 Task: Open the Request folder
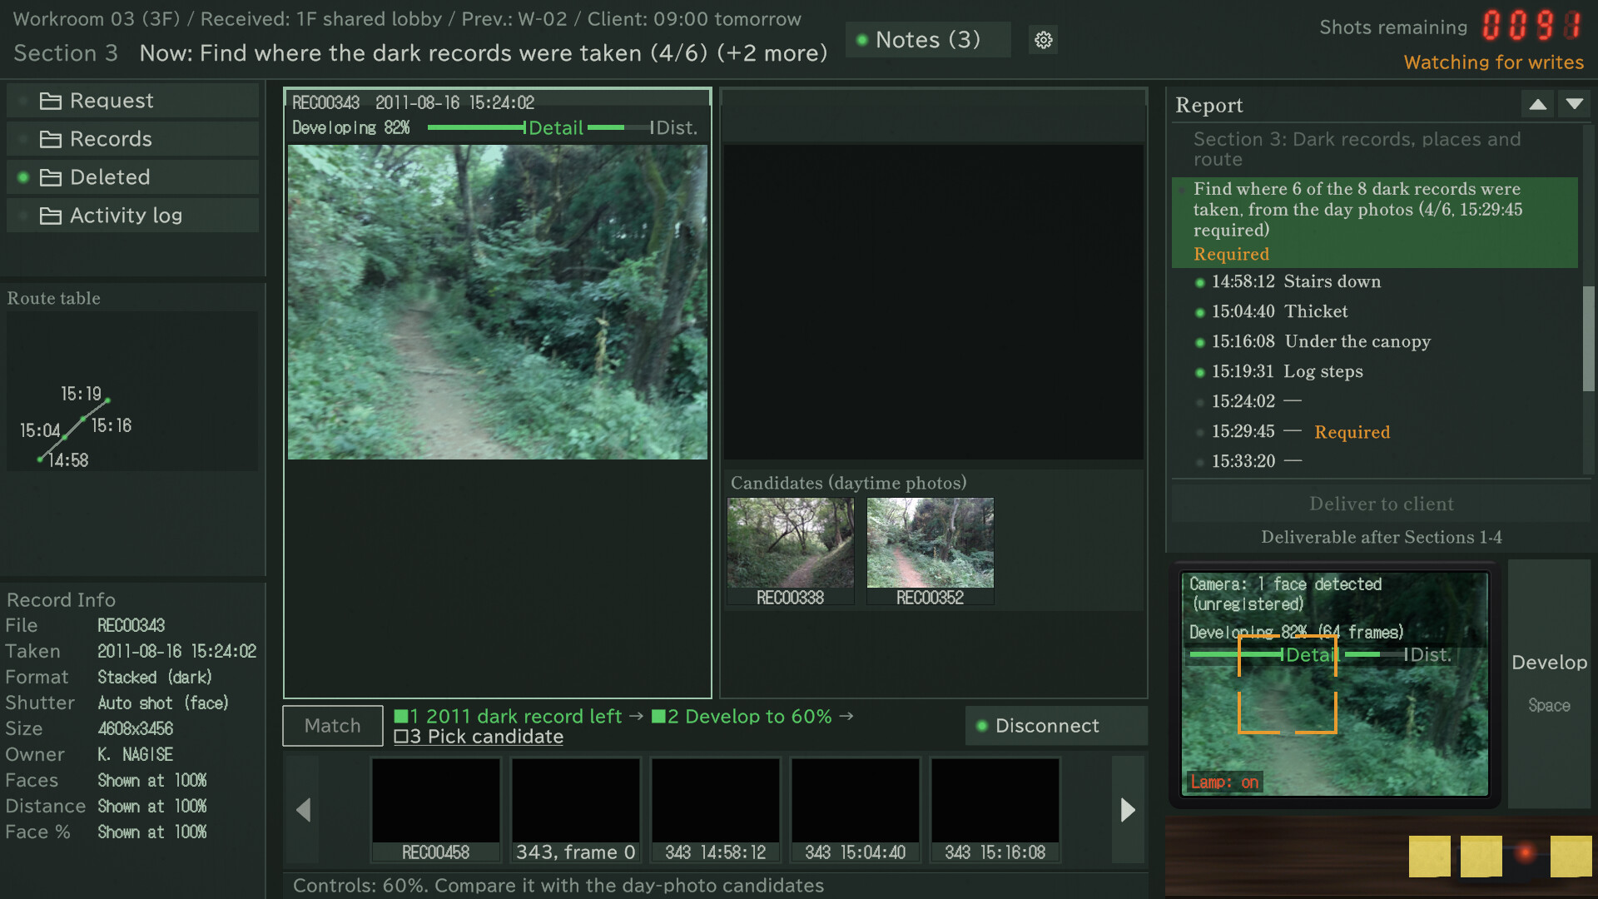tap(133, 101)
